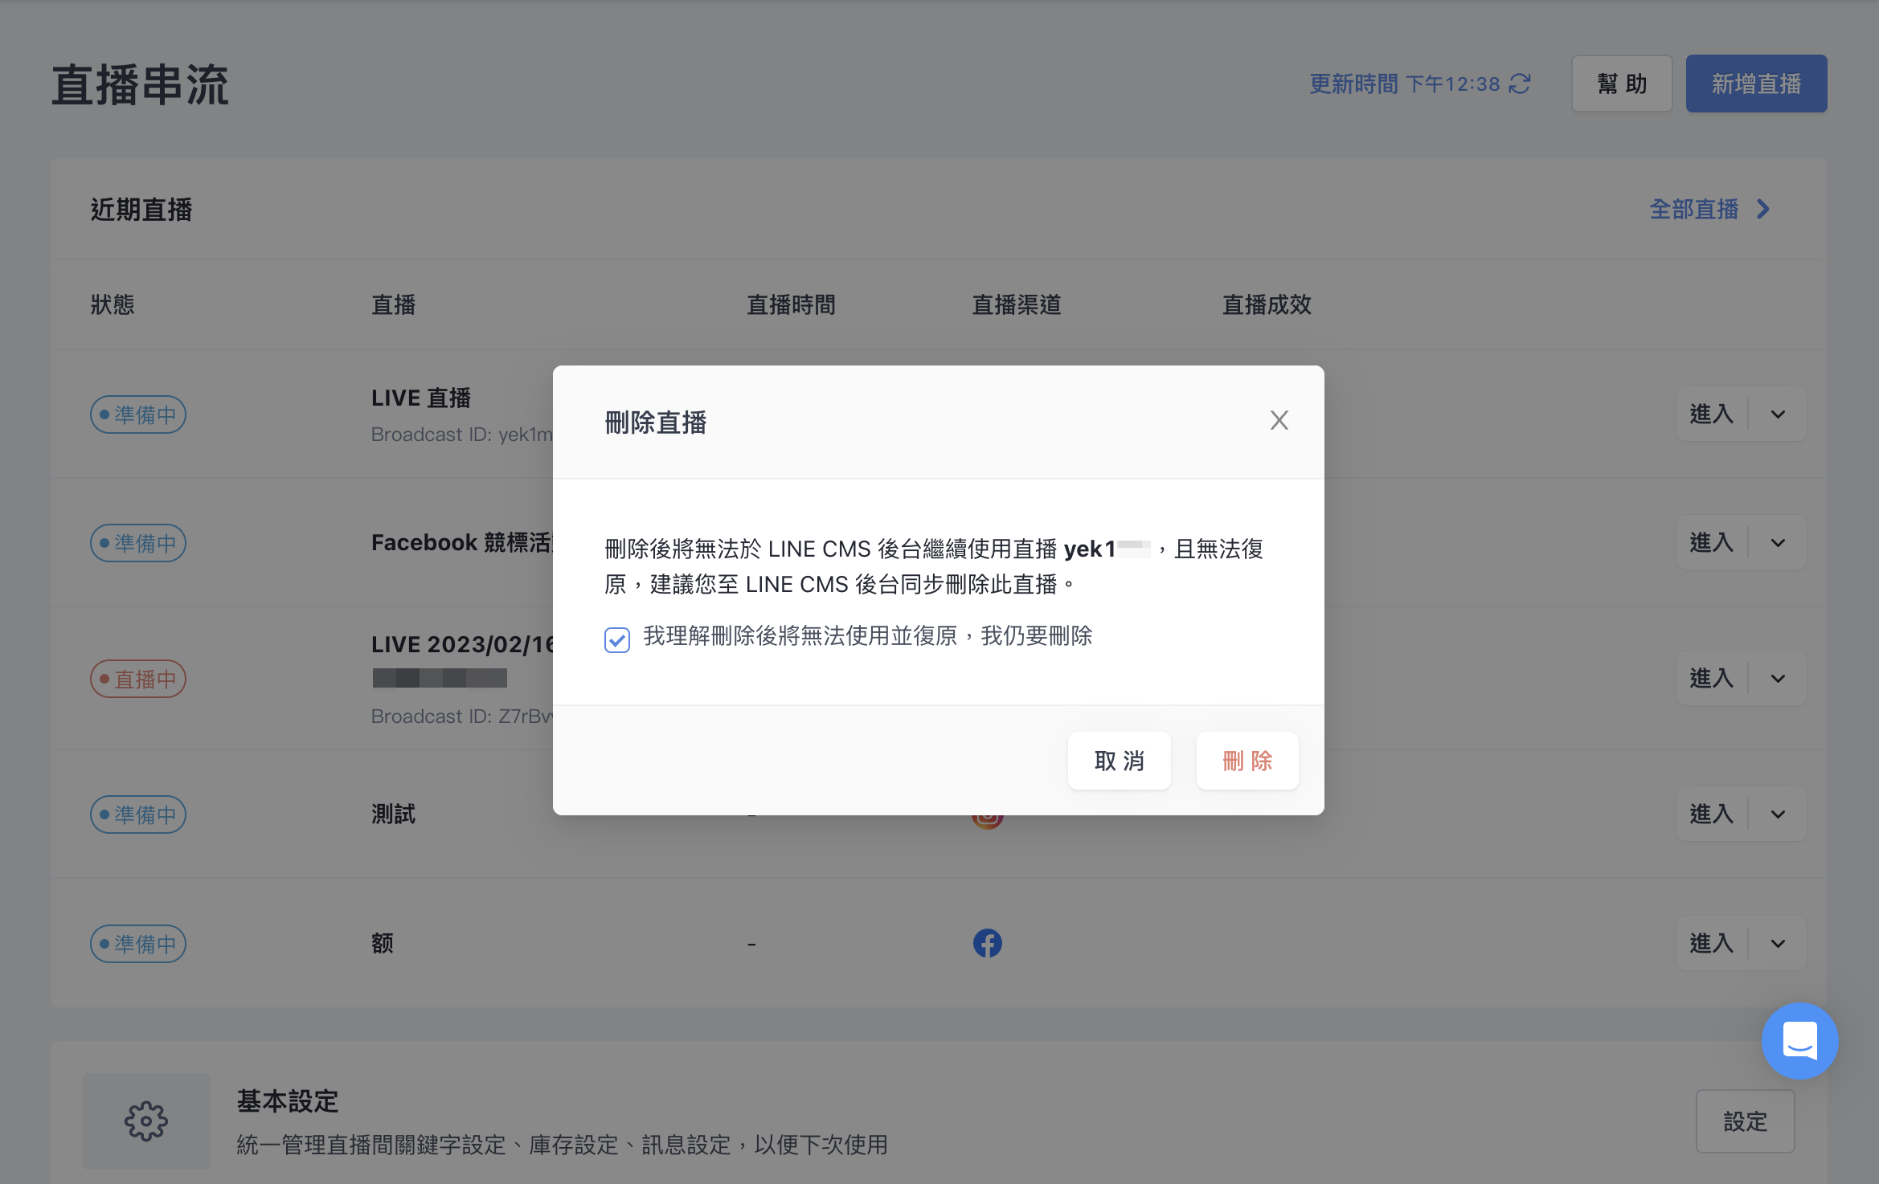Click the 近期直播 section heading
Viewport: 1879px width, 1184px height.
tap(141, 210)
